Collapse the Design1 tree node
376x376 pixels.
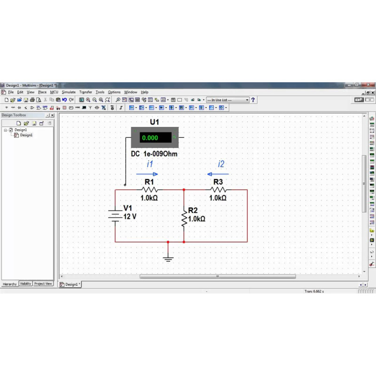(x=5, y=130)
